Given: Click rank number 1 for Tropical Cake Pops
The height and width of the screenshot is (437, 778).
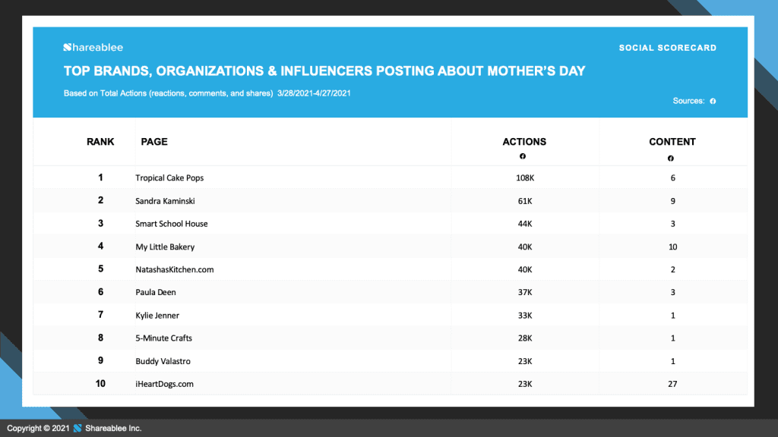Looking at the screenshot, I should [x=101, y=178].
